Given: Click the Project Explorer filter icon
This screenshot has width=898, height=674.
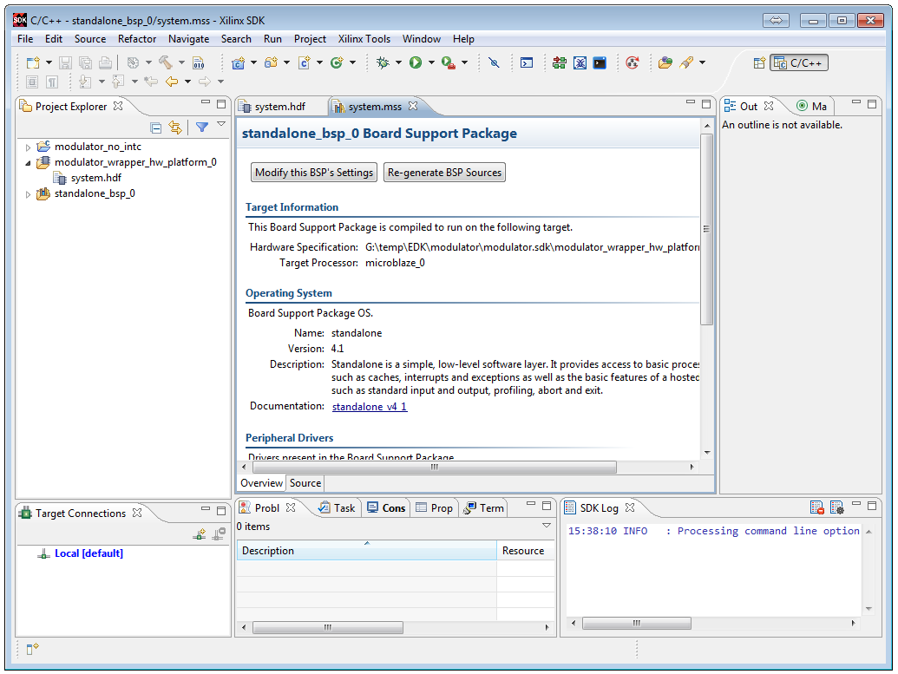Looking at the screenshot, I should (x=202, y=128).
